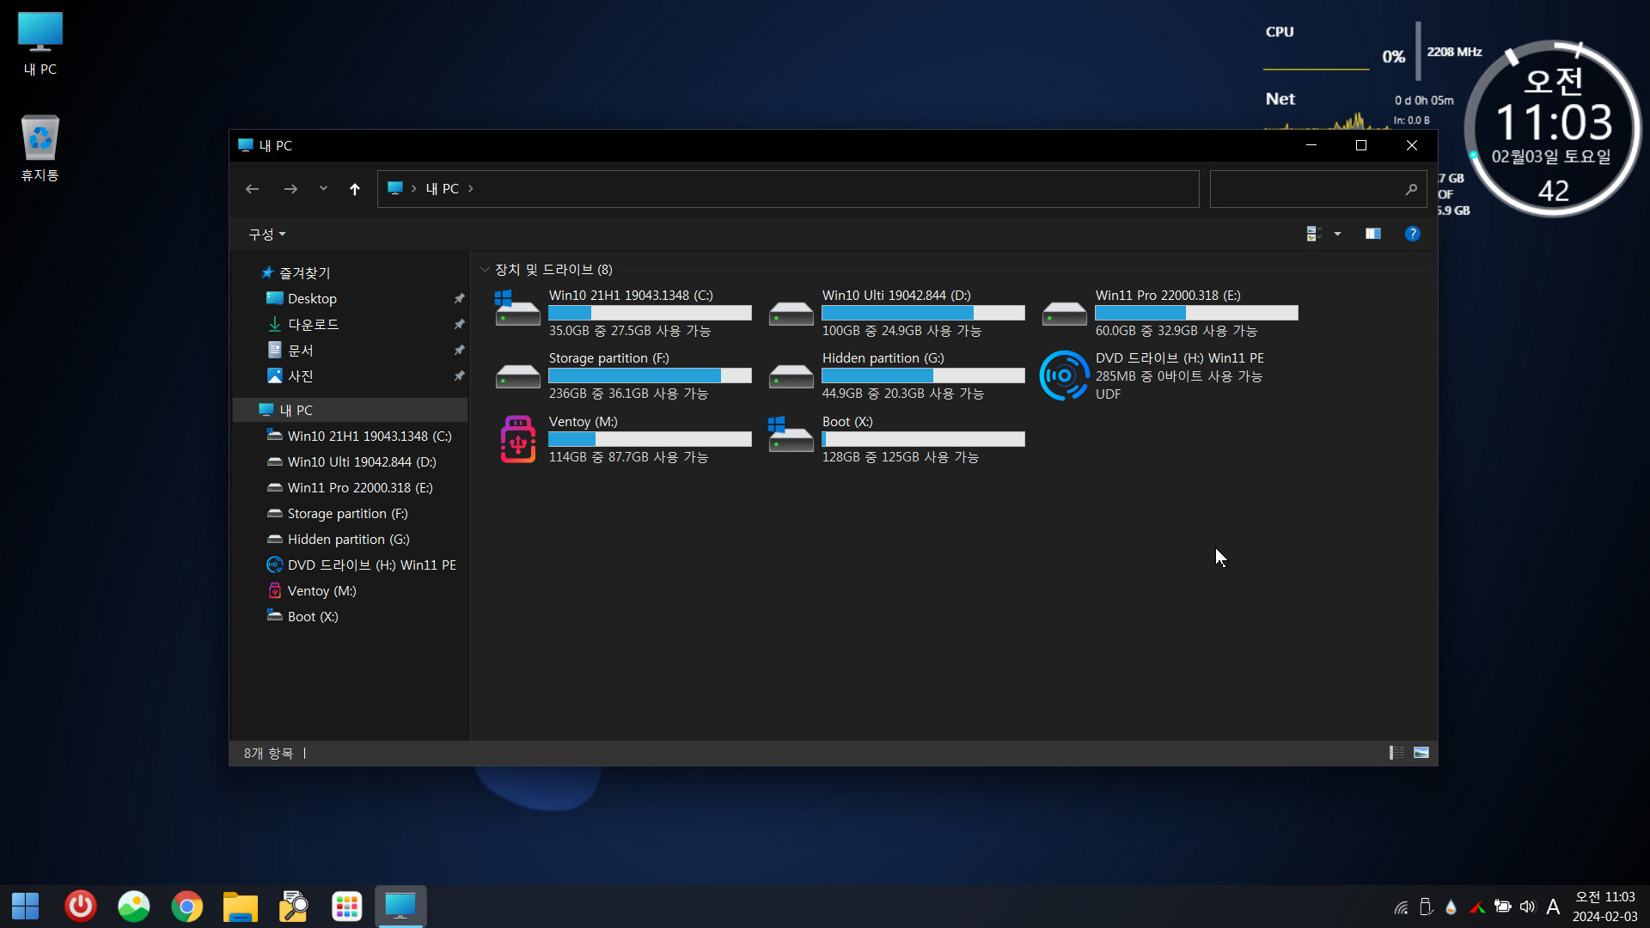Click the address bar path field

[x=787, y=189]
